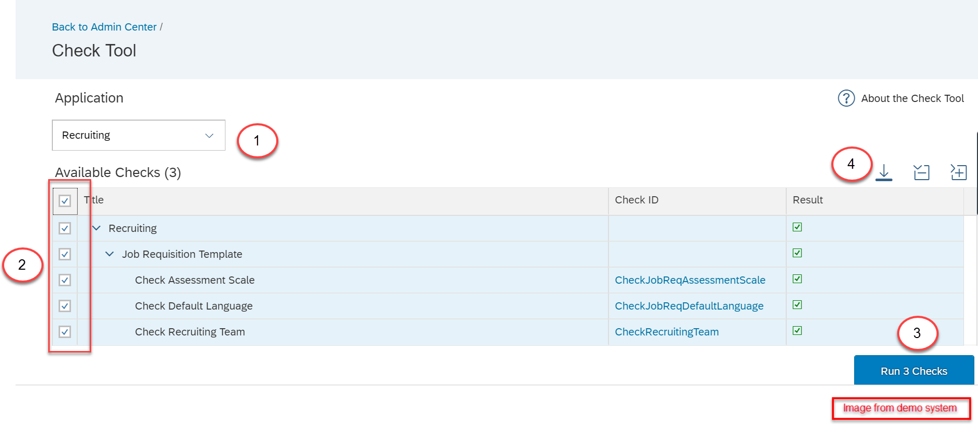Select the Check Recruiting Team title text
This screenshot has height=425, width=978.
point(190,332)
